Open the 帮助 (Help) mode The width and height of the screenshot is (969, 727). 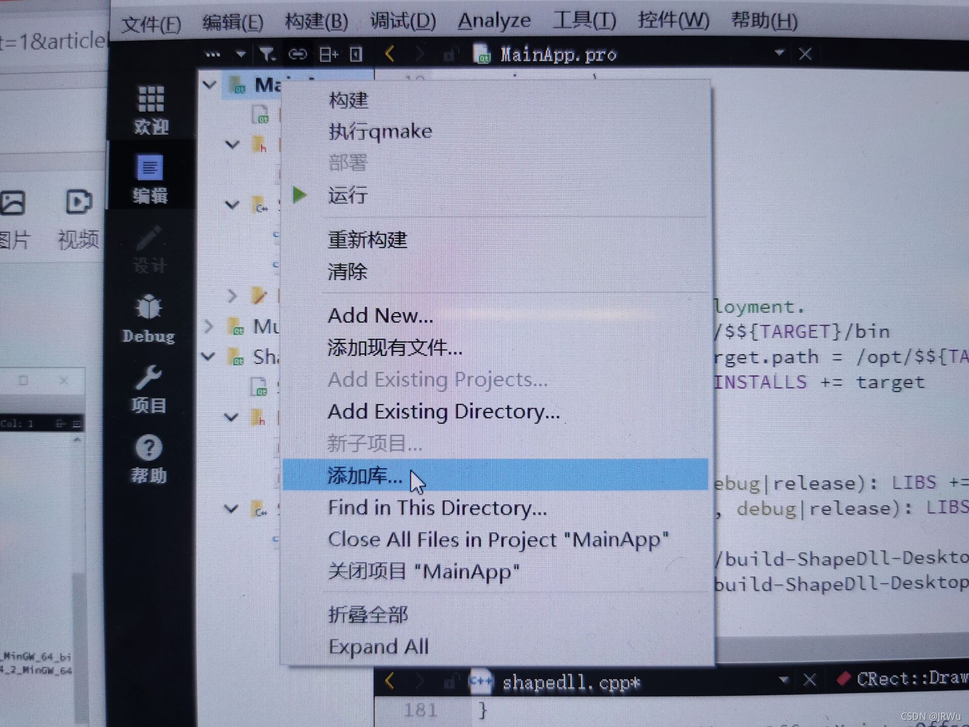(148, 458)
